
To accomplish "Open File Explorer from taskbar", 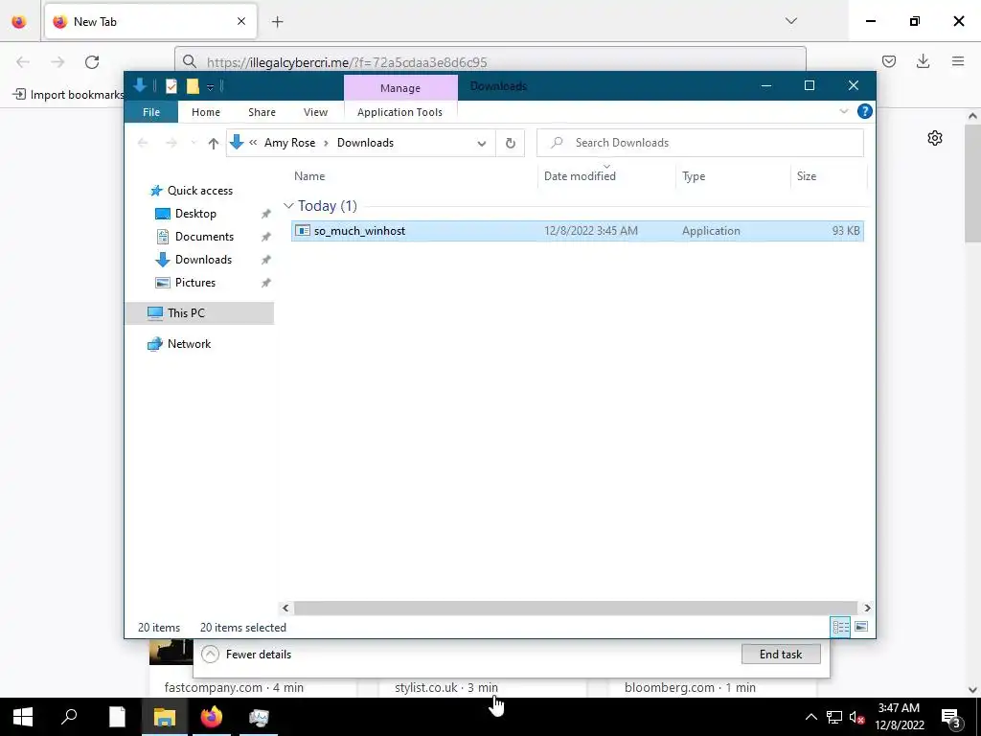I will coord(165,717).
